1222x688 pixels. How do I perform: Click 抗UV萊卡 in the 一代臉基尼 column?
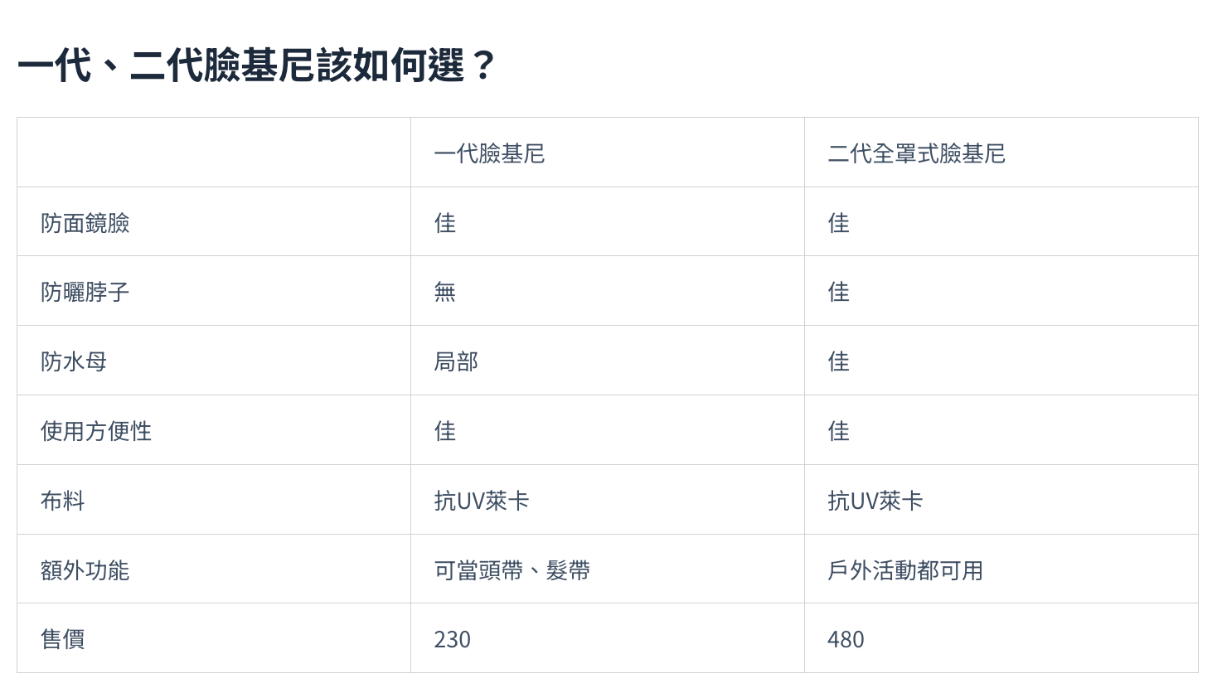482,501
